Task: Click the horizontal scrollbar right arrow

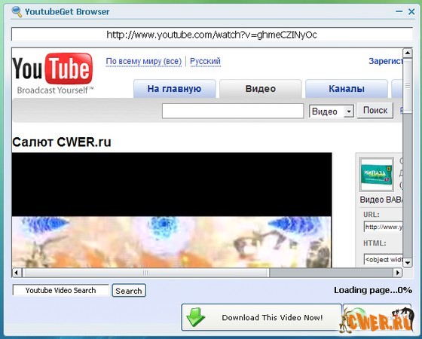Action: (398, 273)
